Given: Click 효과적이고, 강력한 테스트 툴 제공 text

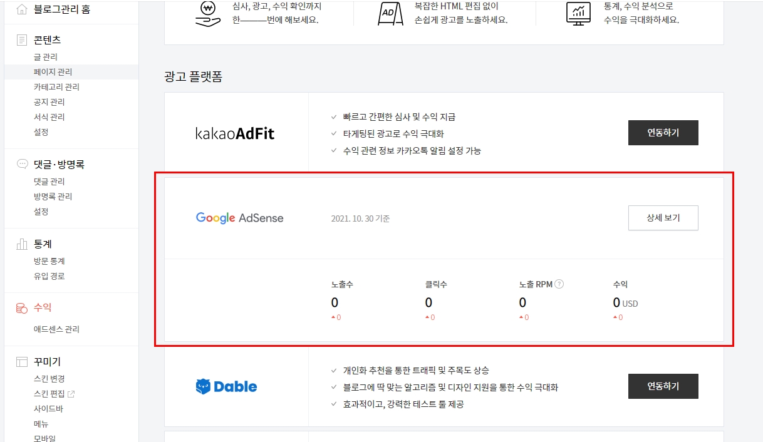Looking at the screenshot, I should tap(403, 404).
